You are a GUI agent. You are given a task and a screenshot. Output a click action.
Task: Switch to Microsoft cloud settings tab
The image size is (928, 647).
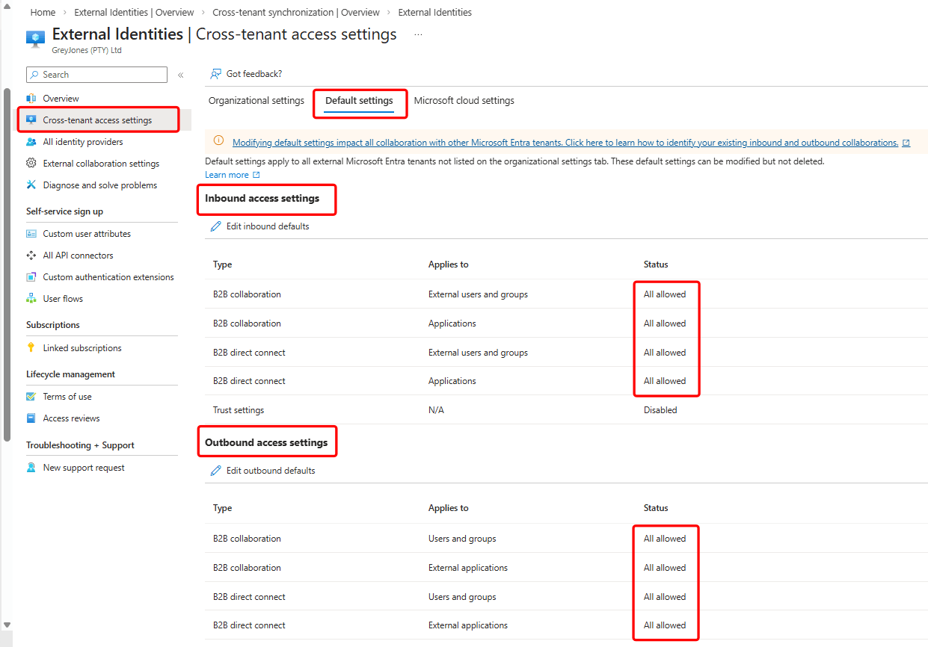click(x=464, y=101)
